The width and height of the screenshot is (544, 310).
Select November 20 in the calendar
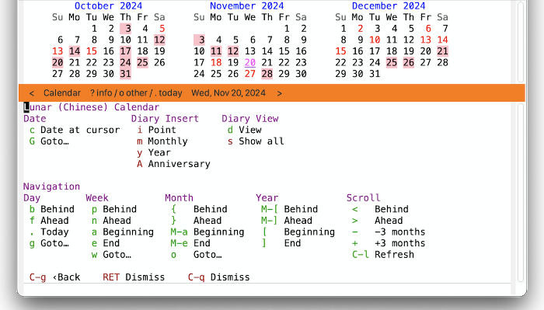click(x=250, y=62)
